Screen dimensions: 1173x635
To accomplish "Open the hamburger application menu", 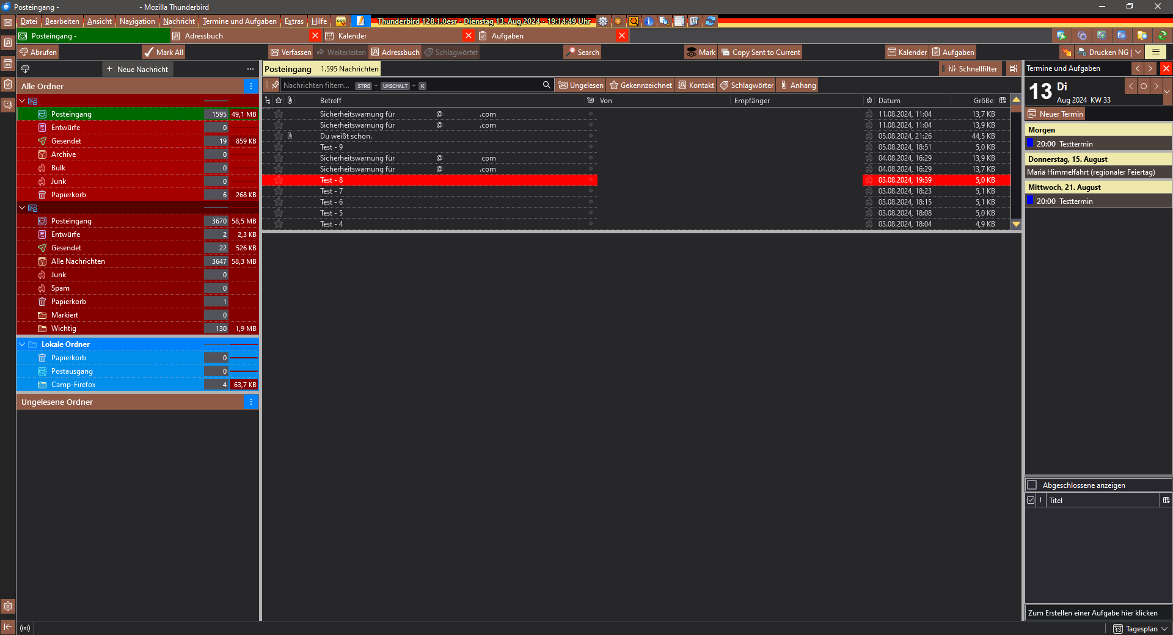I will pyautogui.click(x=1156, y=52).
